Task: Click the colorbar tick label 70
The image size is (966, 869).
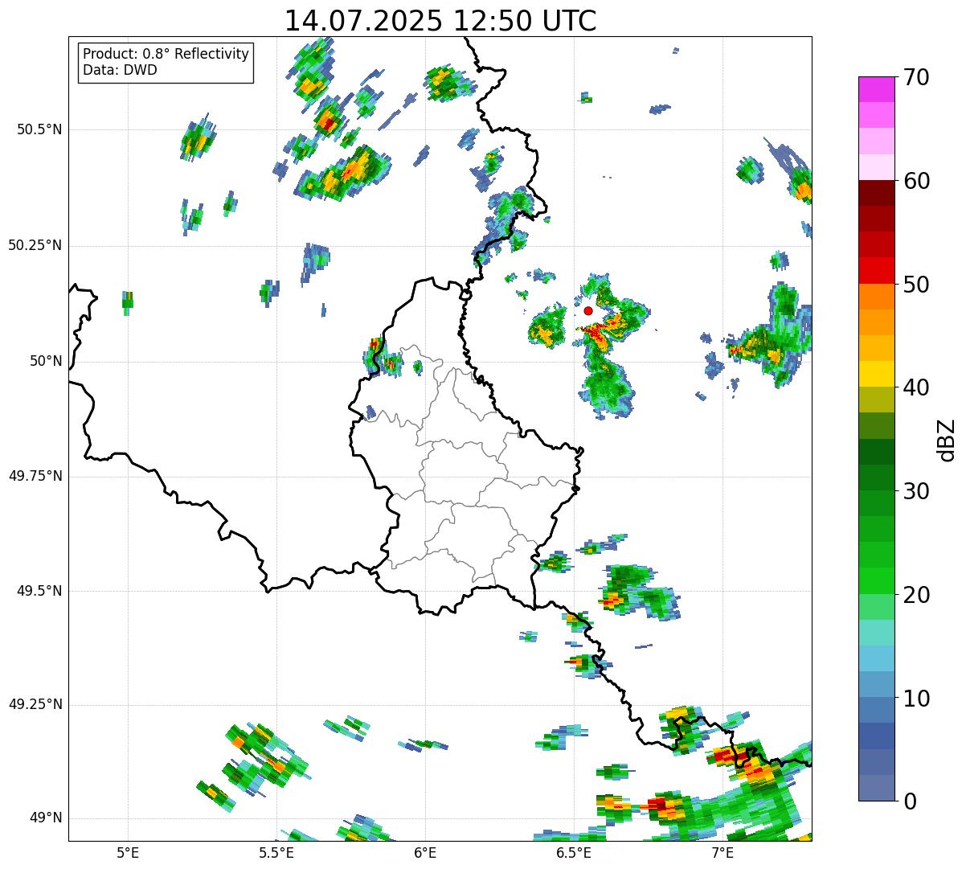Action: coord(915,78)
